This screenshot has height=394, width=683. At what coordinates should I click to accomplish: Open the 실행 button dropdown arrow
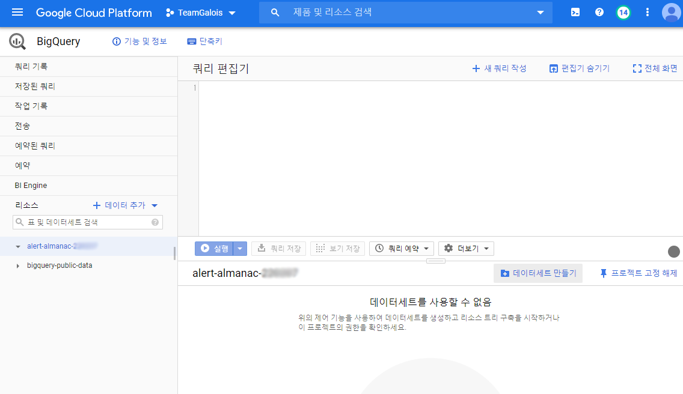[240, 249]
